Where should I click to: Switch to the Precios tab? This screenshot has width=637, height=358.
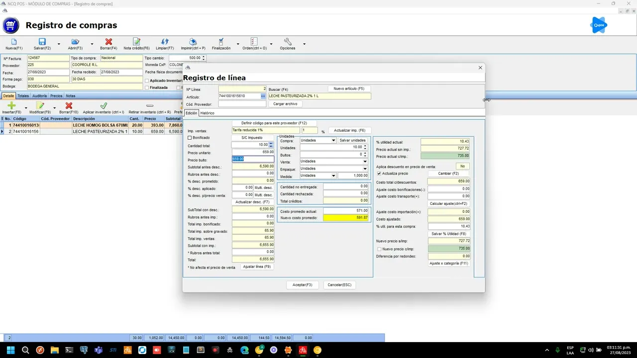pyautogui.click(x=56, y=96)
